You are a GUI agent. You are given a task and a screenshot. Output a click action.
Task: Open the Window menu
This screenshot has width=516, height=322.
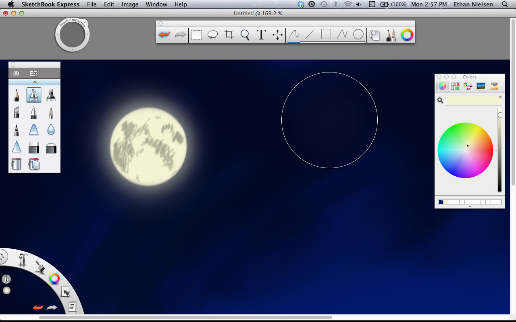click(156, 4)
